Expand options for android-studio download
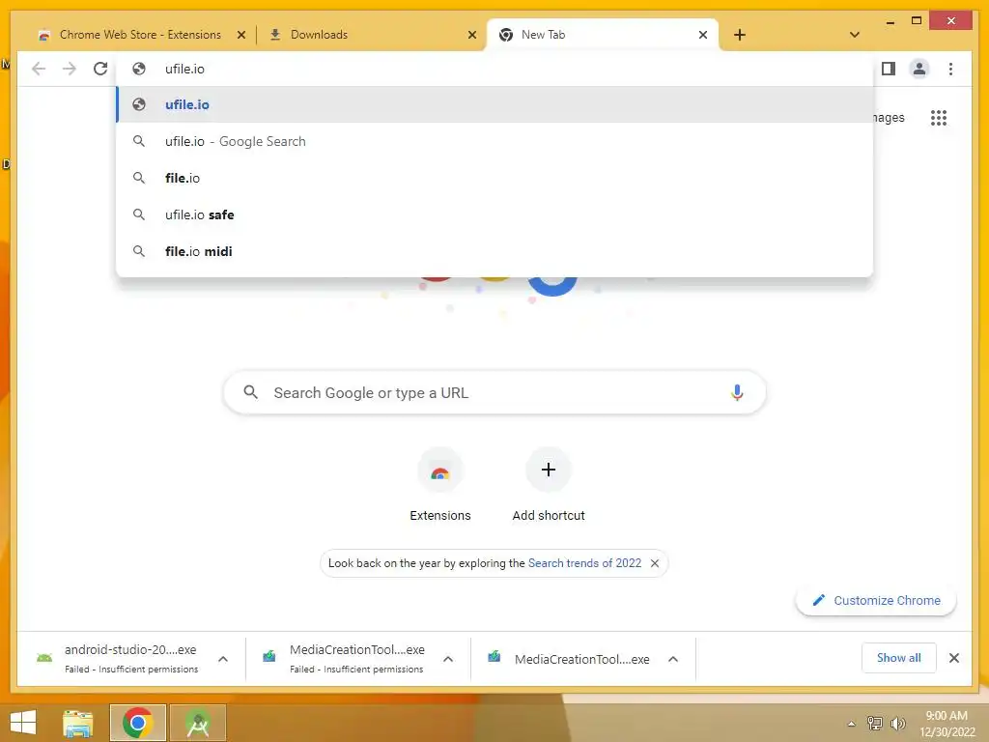 click(x=223, y=659)
